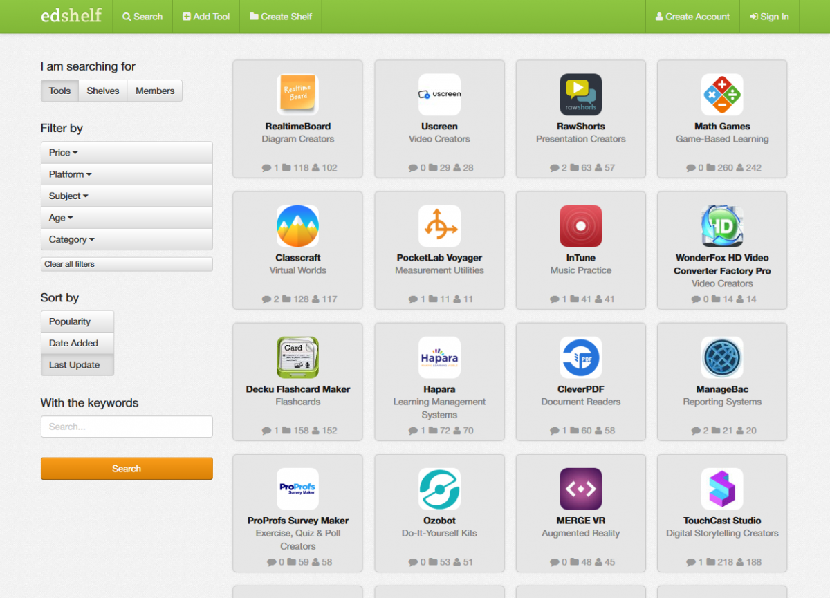Viewport: 830px width, 598px height.
Task: Open the CleverPDF icon
Action: tap(580, 357)
